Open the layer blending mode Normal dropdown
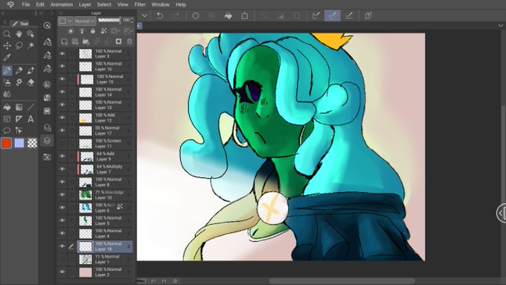Screen dimensions: 506x285 (85, 21)
